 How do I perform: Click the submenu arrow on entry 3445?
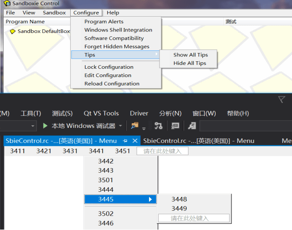[x=150, y=199]
